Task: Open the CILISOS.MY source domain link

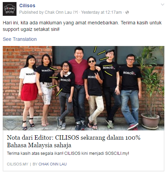Action: coord(18,164)
